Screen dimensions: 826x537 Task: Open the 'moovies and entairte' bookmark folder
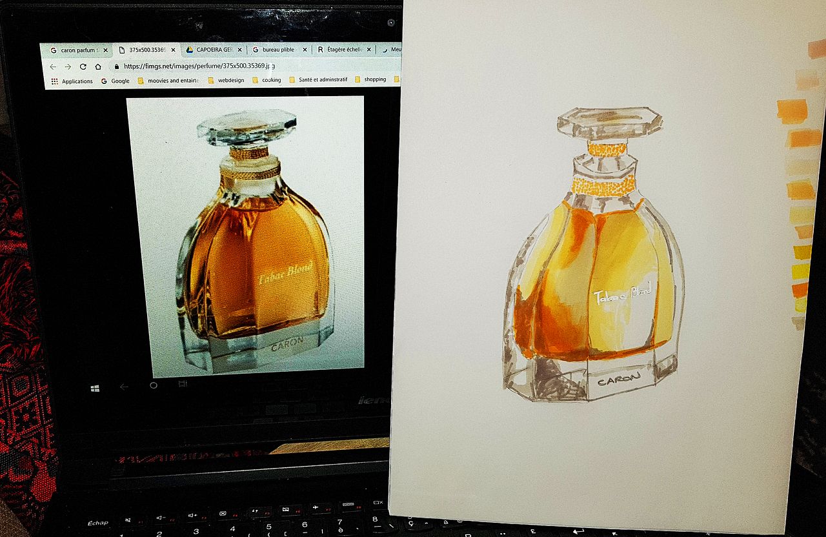168,81
